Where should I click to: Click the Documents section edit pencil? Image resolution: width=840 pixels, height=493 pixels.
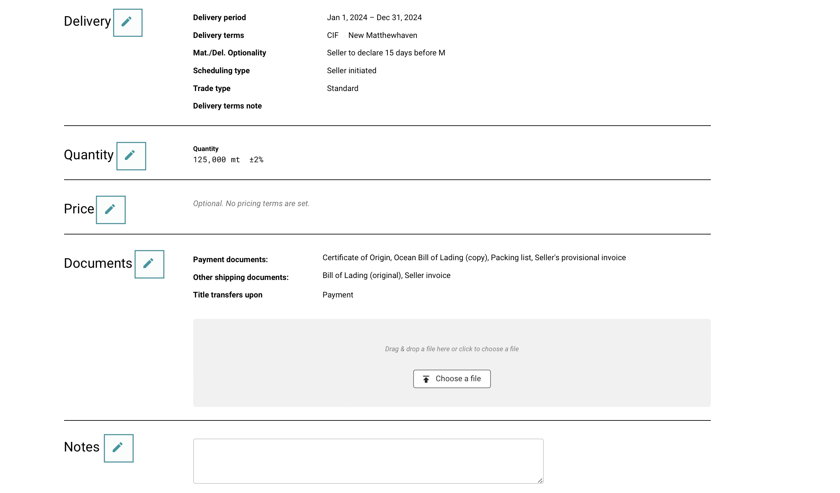(149, 264)
